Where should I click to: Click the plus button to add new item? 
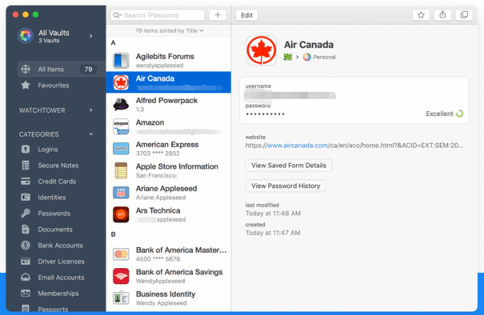(218, 15)
